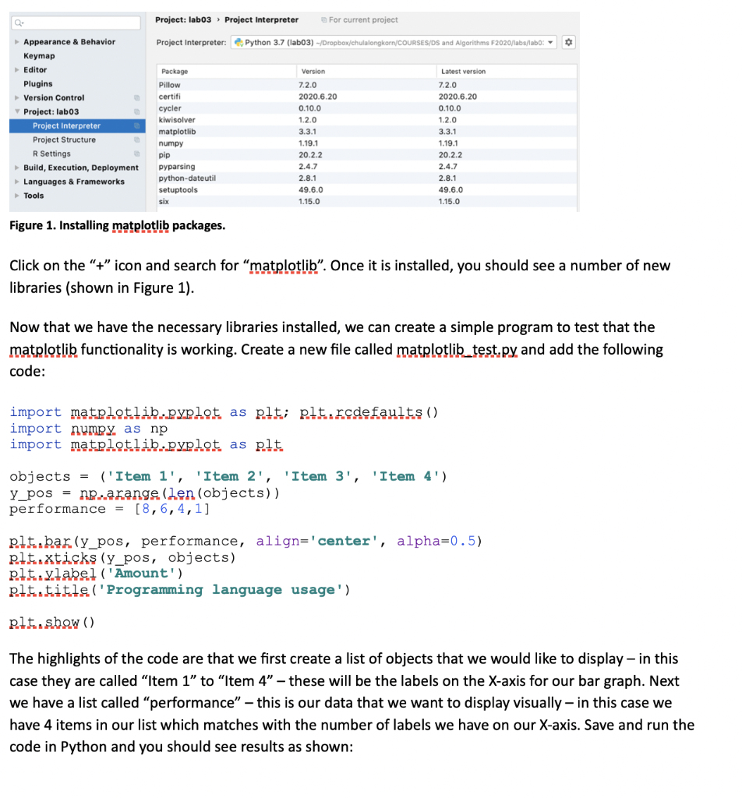
Task: Select Appearance & Behavior label
Action: [x=69, y=42]
